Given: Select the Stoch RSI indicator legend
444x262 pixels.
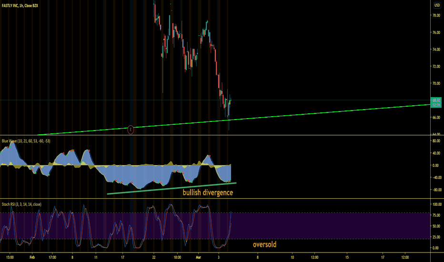Looking at the screenshot, I should pyautogui.click(x=21, y=204).
